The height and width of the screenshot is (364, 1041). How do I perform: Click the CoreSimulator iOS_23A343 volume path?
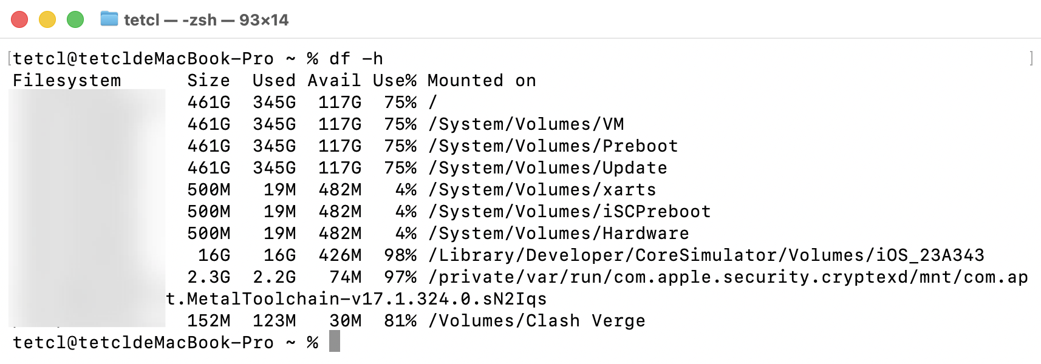pyautogui.click(x=706, y=255)
